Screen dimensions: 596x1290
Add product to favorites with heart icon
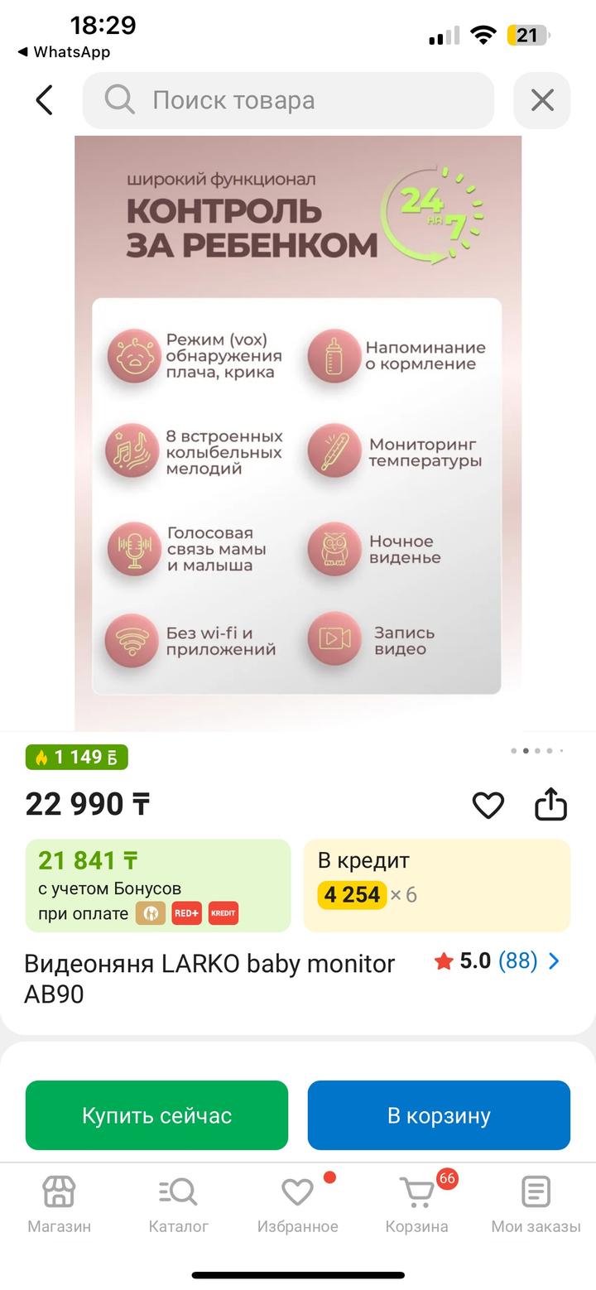coord(488,805)
